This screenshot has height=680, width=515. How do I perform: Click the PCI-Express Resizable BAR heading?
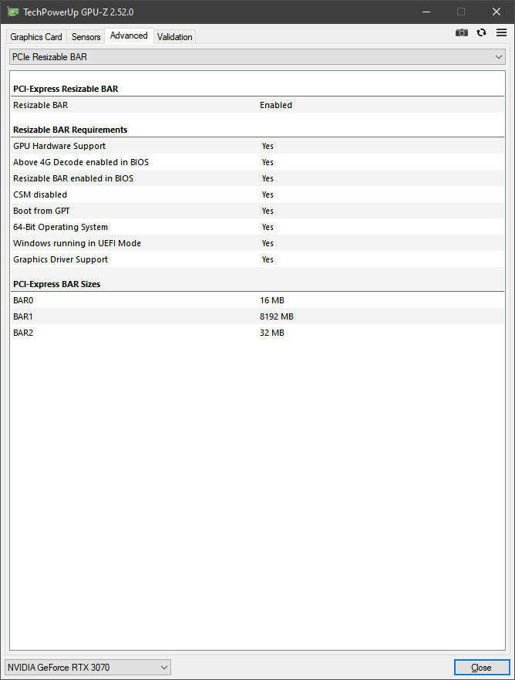66,89
